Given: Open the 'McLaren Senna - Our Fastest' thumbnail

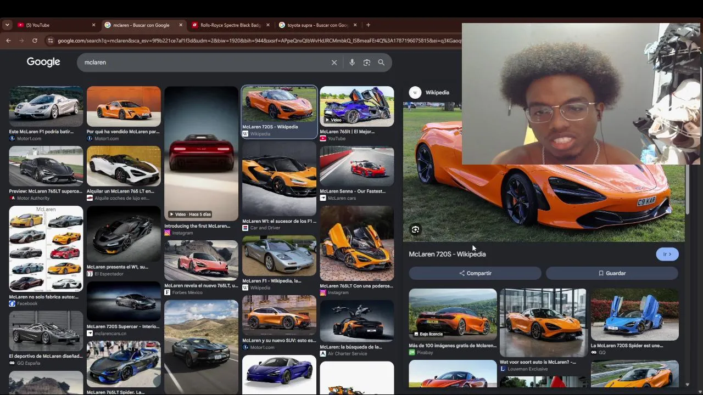Looking at the screenshot, I should coord(357,166).
